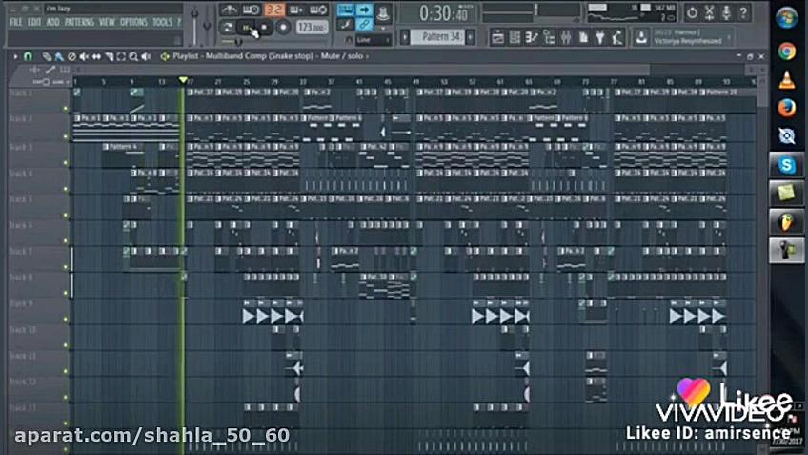Toggle the playlist magnet snap
The height and width of the screenshot is (455, 808).
(28, 56)
